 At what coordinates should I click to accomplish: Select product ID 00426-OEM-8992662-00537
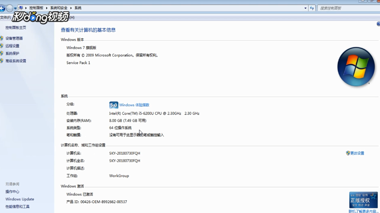pyautogui.click(x=104, y=202)
